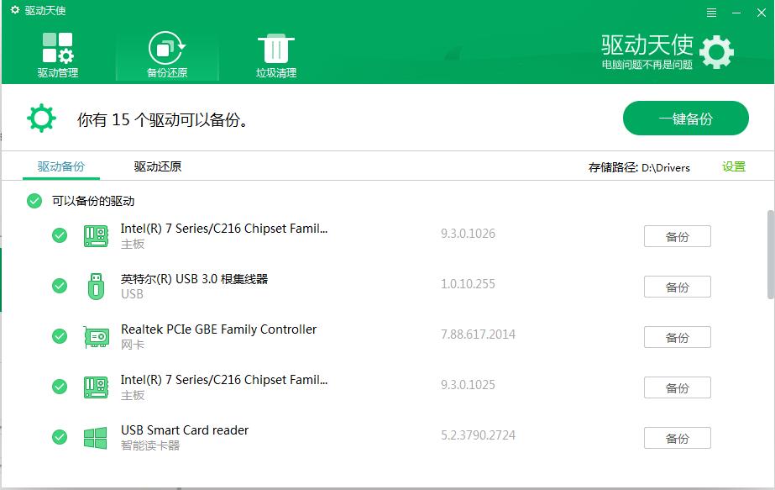
Task: Back up Intel Chipset driver 9.3.0.1026
Action: [x=677, y=236]
